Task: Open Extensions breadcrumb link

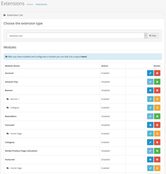Action: click(x=41, y=4)
